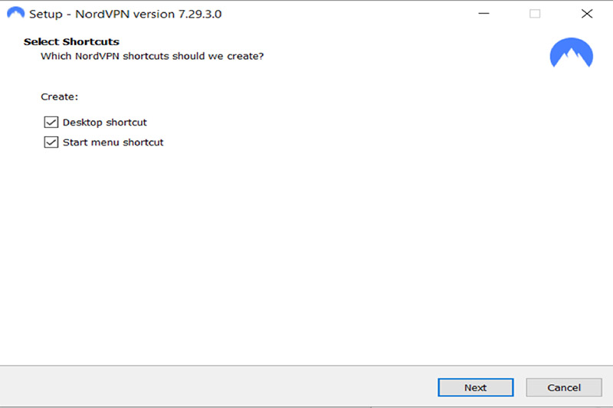Click the Select Shortcuts heading
The height and width of the screenshot is (408, 613).
[71, 42]
